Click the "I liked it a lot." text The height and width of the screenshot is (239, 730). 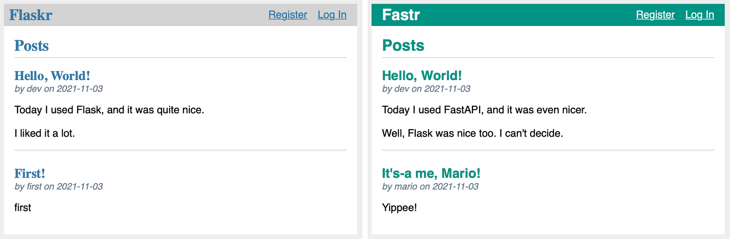(x=44, y=133)
